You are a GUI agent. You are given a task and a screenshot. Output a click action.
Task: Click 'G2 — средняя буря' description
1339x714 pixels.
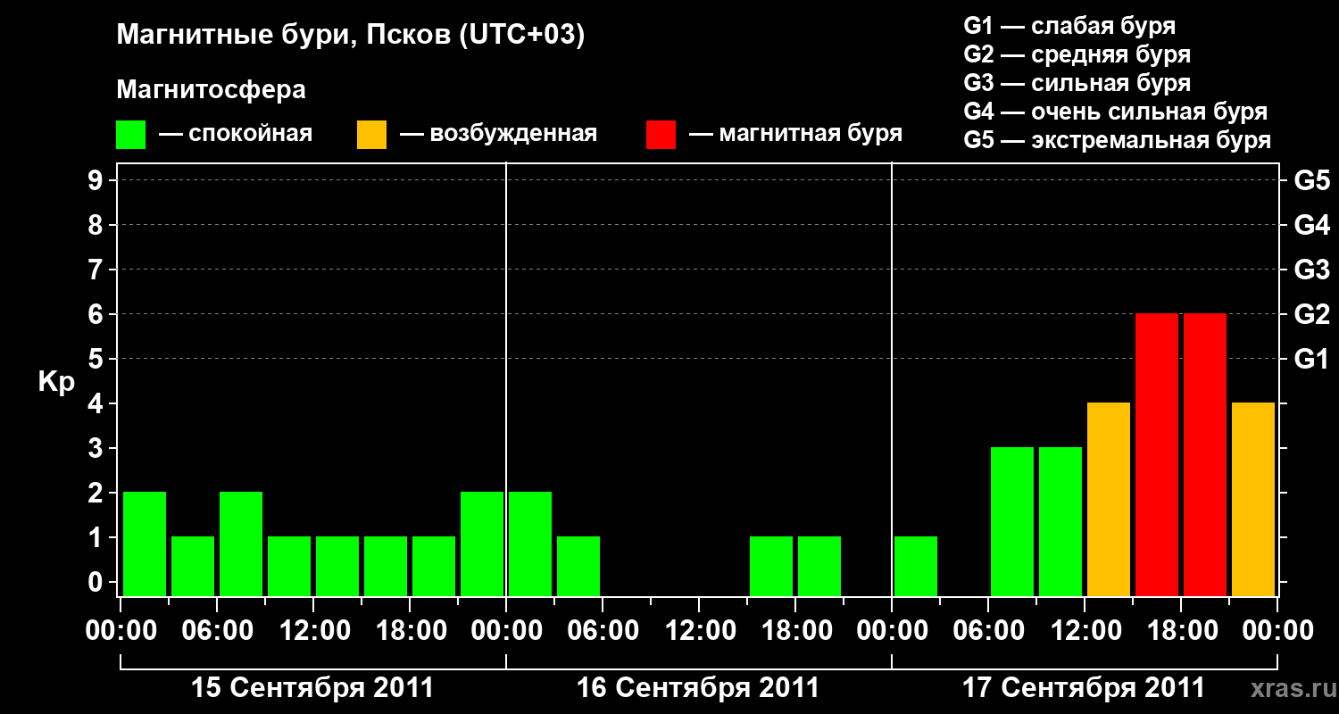[x=1077, y=54]
